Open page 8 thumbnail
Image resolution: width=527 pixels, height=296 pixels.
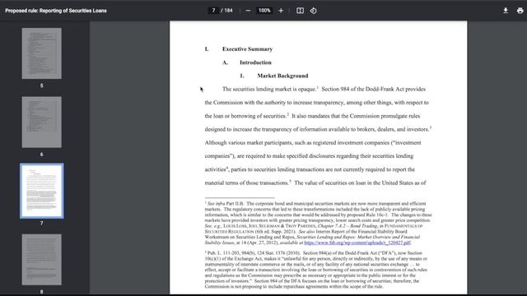(42, 260)
